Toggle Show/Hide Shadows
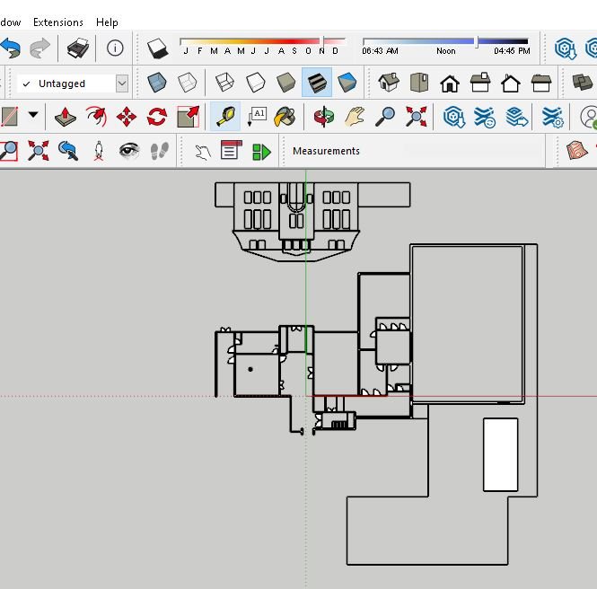597x589 pixels. [158, 48]
